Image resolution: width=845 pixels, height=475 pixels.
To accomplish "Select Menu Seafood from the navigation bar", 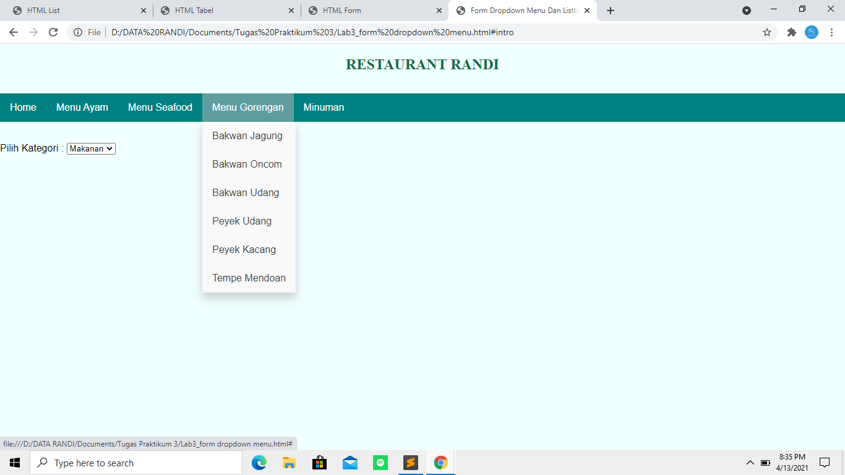I will [159, 107].
